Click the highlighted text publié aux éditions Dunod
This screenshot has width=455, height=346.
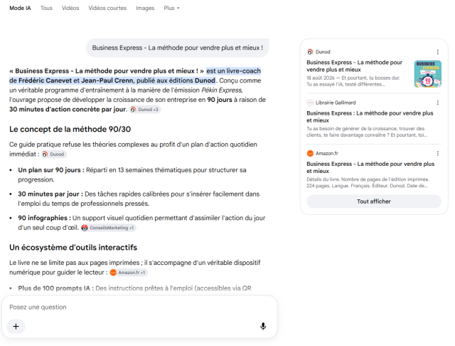tap(176, 80)
